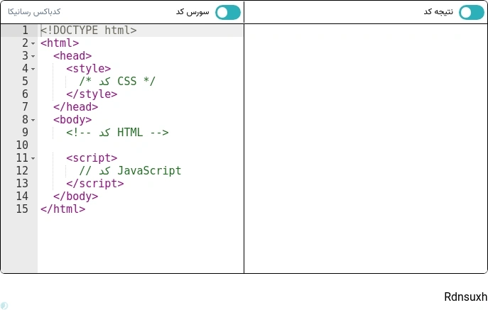
Task: Click the HTML comment on line 9
Action: [117, 132]
